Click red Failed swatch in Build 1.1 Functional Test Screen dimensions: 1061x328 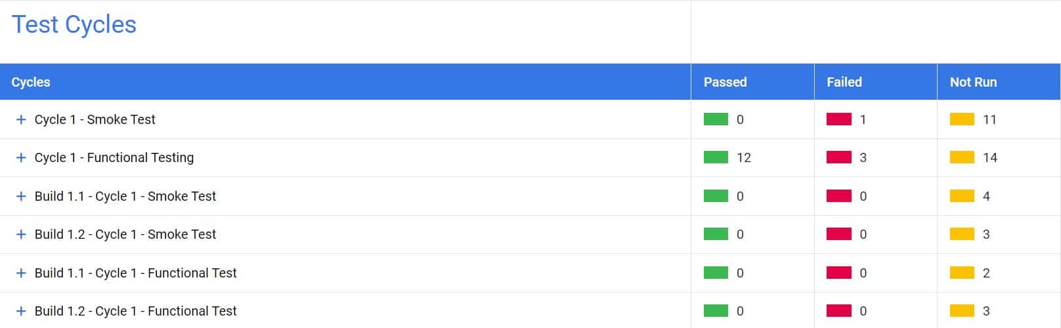click(838, 273)
